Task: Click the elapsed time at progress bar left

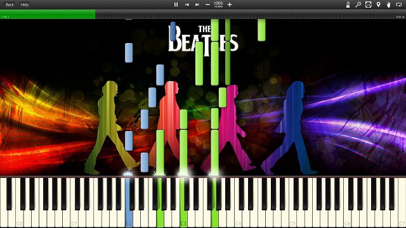Action: coord(5,17)
